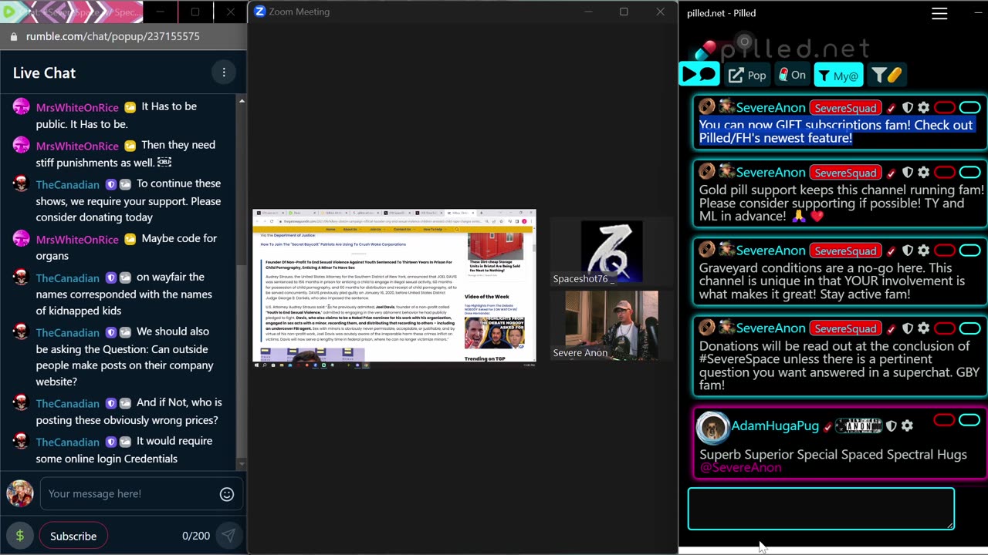
Task: Open gear settings on AdamHugaPug's message
Action: pos(907,425)
